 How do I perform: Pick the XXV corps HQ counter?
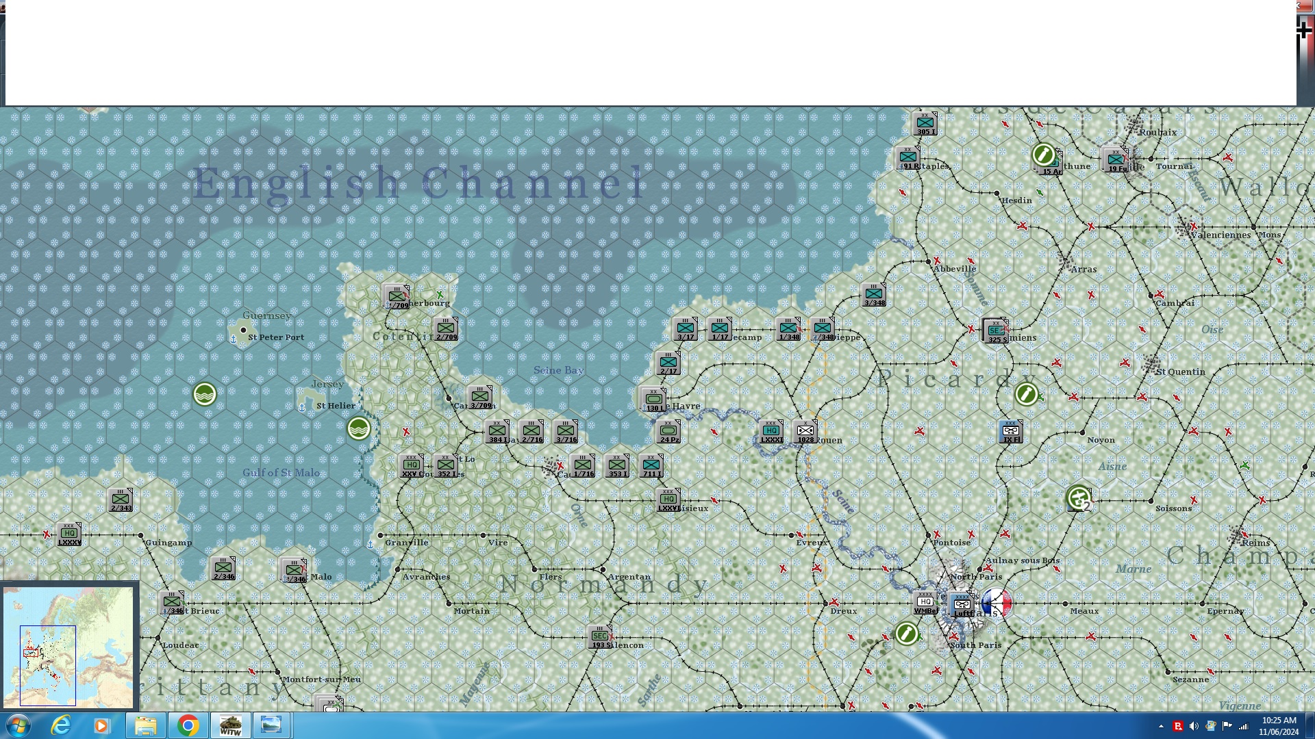point(411,466)
